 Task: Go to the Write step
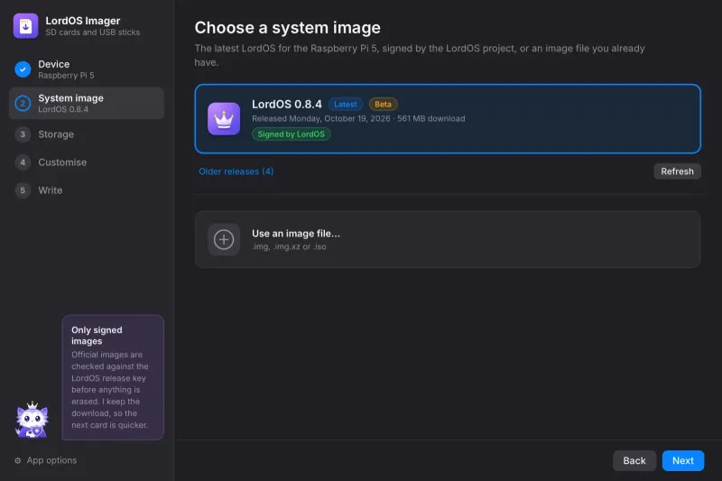tap(87, 190)
